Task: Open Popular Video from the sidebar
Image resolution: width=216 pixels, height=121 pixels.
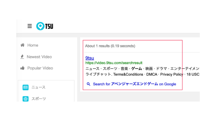Action: (40, 68)
